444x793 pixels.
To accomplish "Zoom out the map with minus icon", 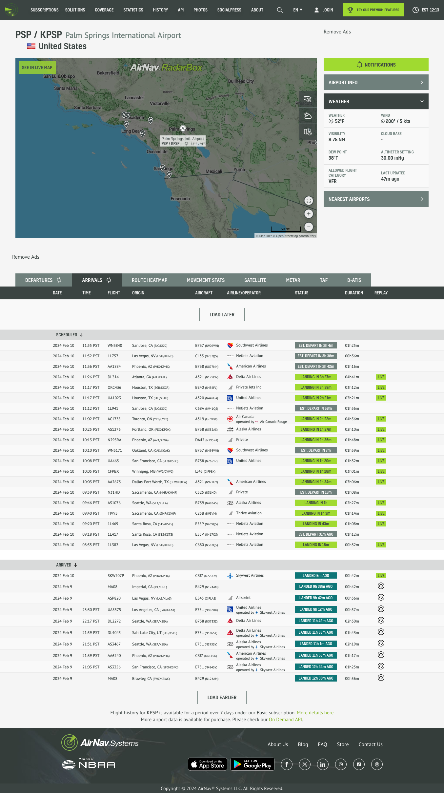I will click(x=309, y=227).
